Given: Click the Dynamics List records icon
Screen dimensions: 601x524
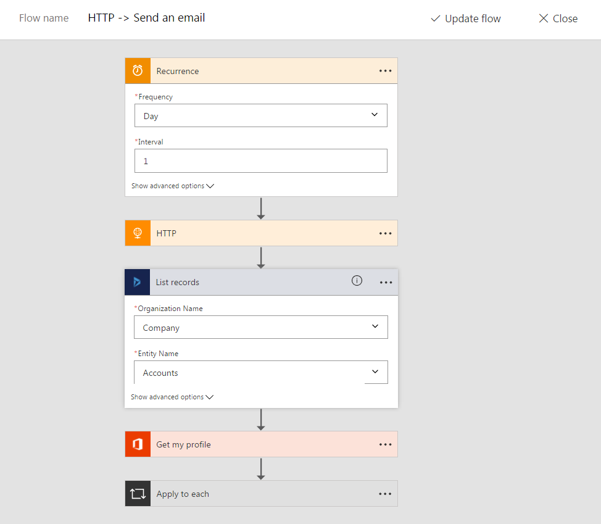Looking at the screenshot, I should tap(137, 282).
